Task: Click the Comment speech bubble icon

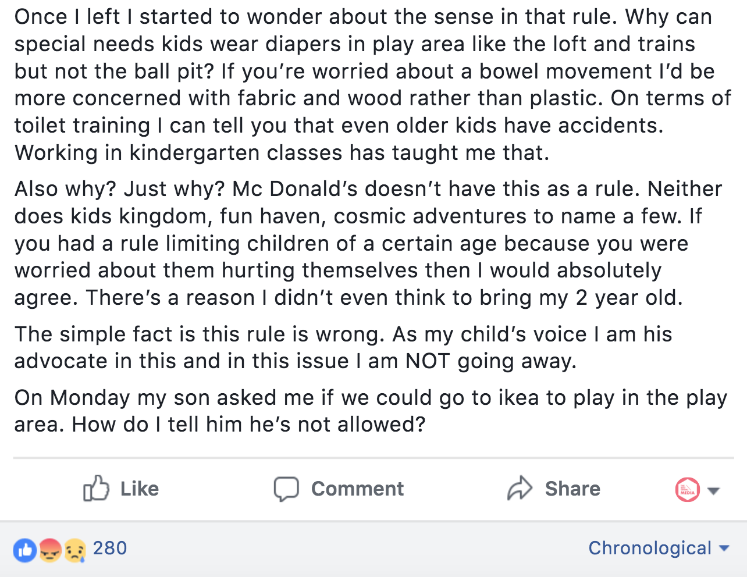Action: pyautogui.click(x=286, y=489)
